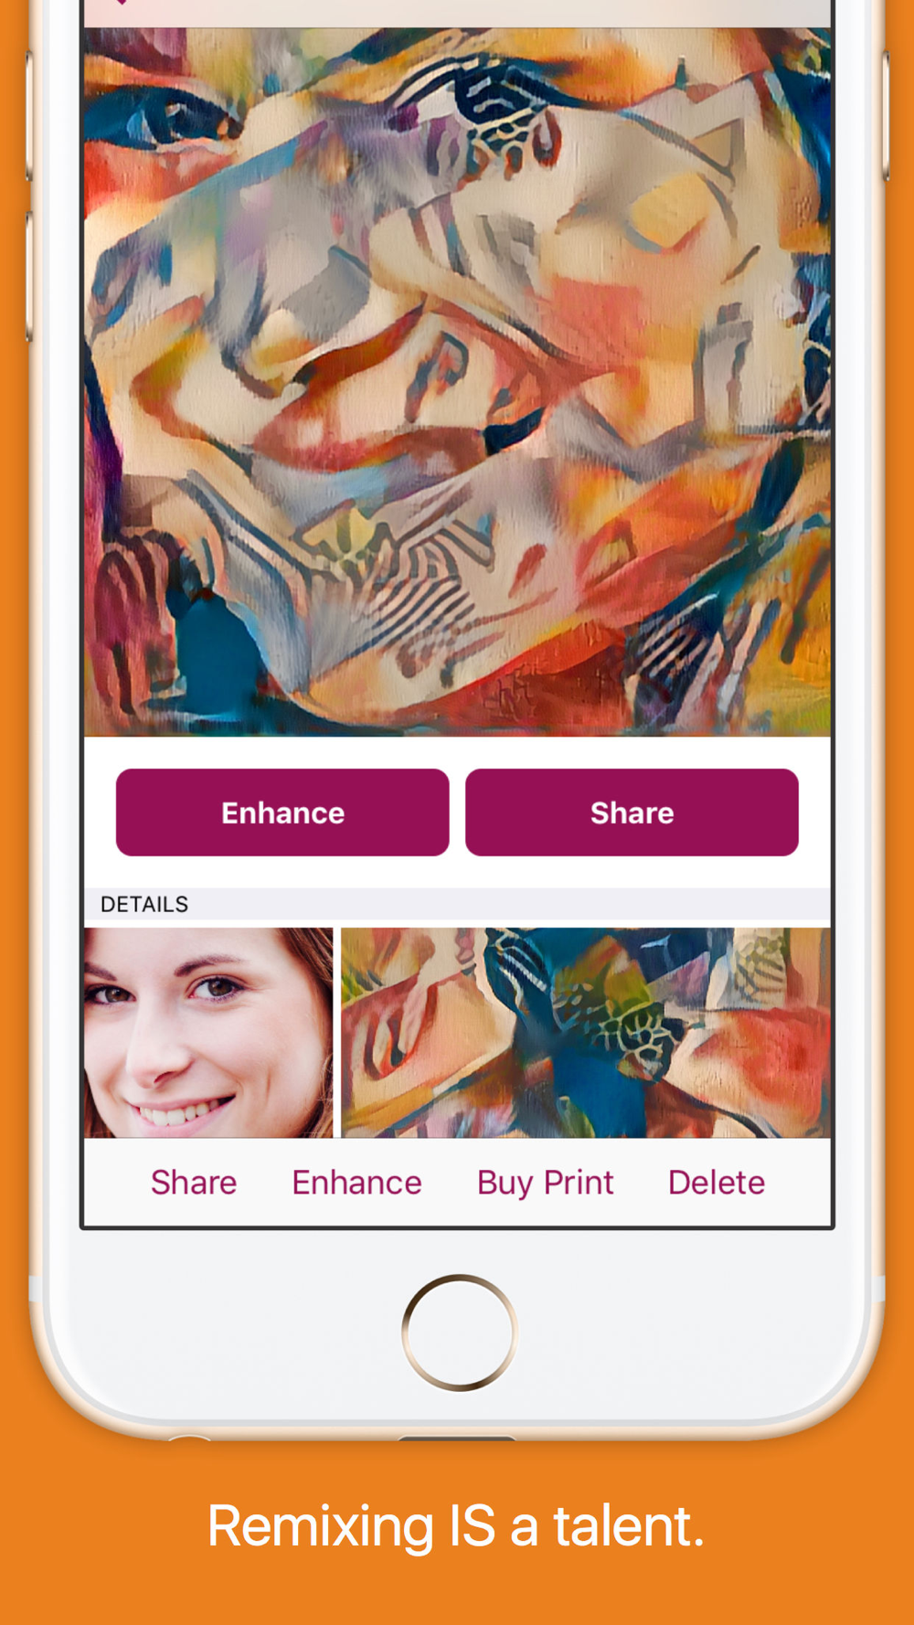Delete the remix via bottom toolbar
The width and height of the screenshot is (914, 1625).
[717, 1183]
